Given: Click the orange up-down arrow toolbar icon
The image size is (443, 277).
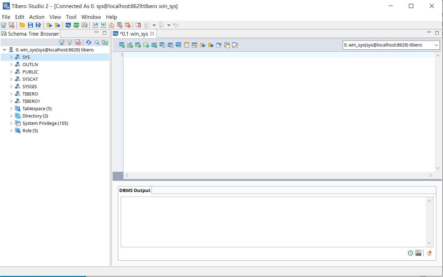Looking at the screenshot, I should click(x=111, y=25).
